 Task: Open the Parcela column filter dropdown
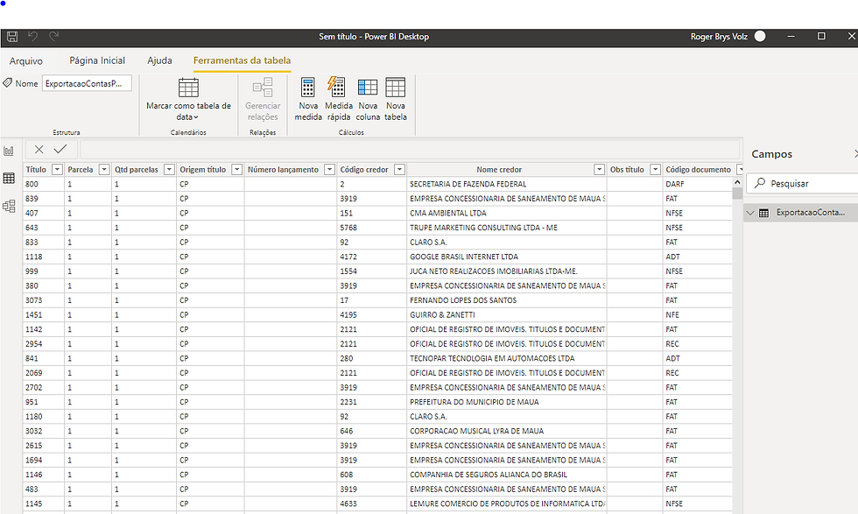104,170
